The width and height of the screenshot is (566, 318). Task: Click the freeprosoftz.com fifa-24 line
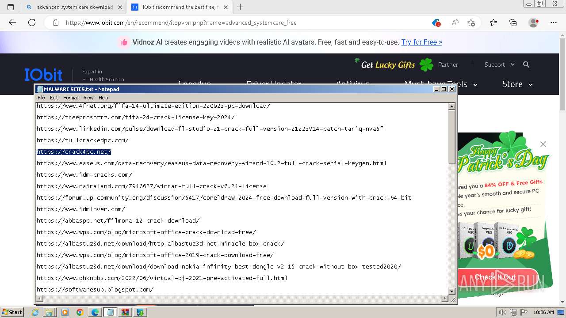136,117
